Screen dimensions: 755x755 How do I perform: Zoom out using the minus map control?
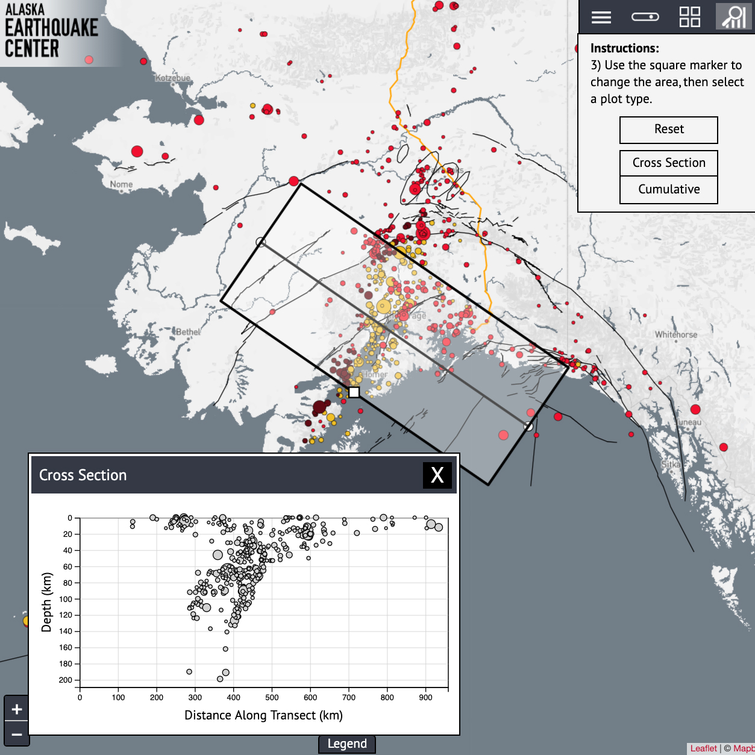click(17, 735)
